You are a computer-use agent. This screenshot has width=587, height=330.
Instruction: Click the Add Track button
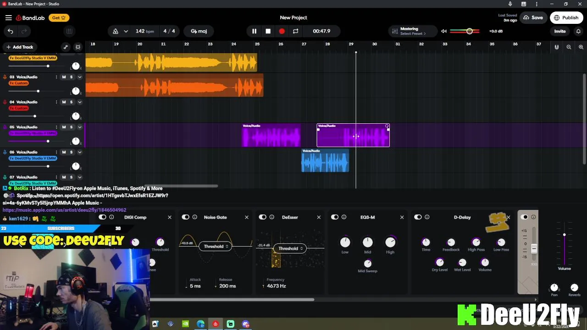click(x=19, y=47)
